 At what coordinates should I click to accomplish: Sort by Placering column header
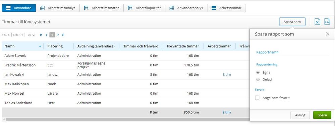[x=55, y=46]
